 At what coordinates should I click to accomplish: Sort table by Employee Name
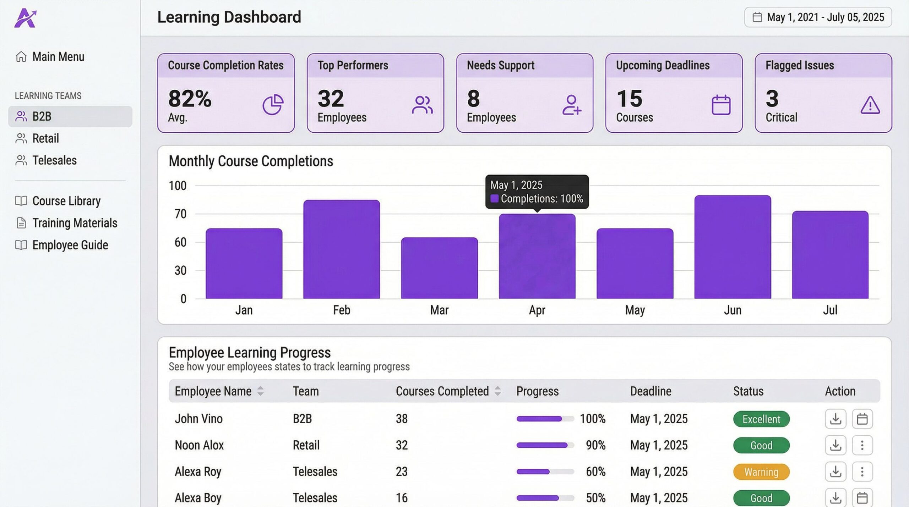pyautogui.click(x=260, y=391)
